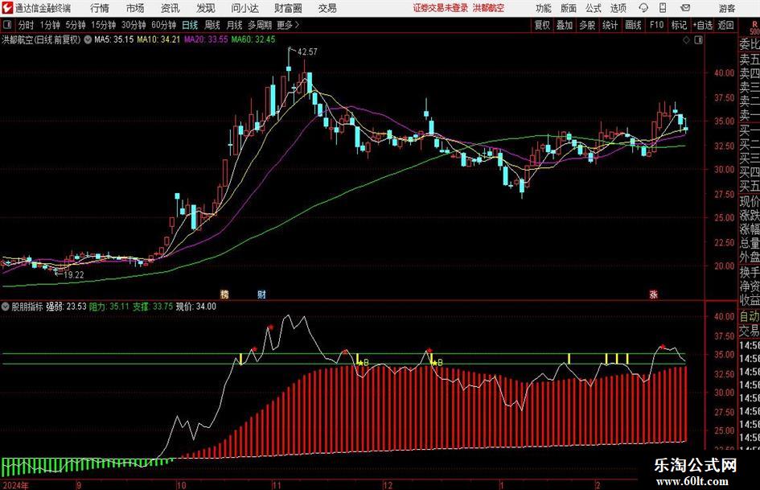Click 强弱: 23.53 value
The height and width of the screenshot is (490, 760).
click(x=66, y=307)
